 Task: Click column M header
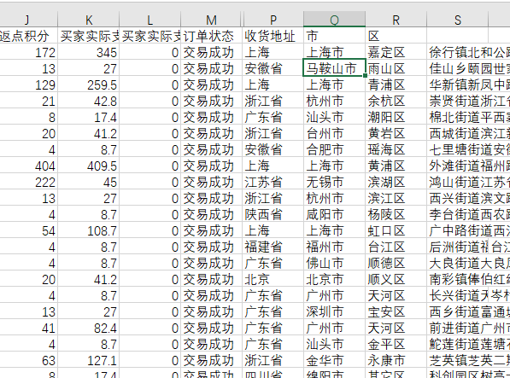pyautogui.click(x=211, y=20)
